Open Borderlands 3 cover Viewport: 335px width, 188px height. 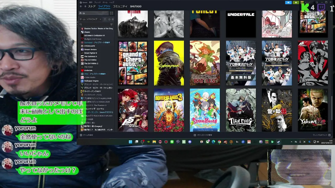(169, 110)
